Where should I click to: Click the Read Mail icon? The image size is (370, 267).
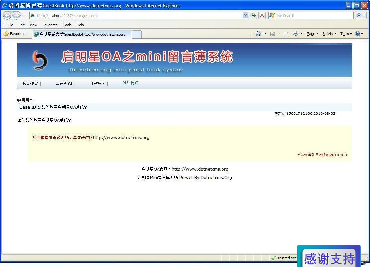tap(286, 34)
